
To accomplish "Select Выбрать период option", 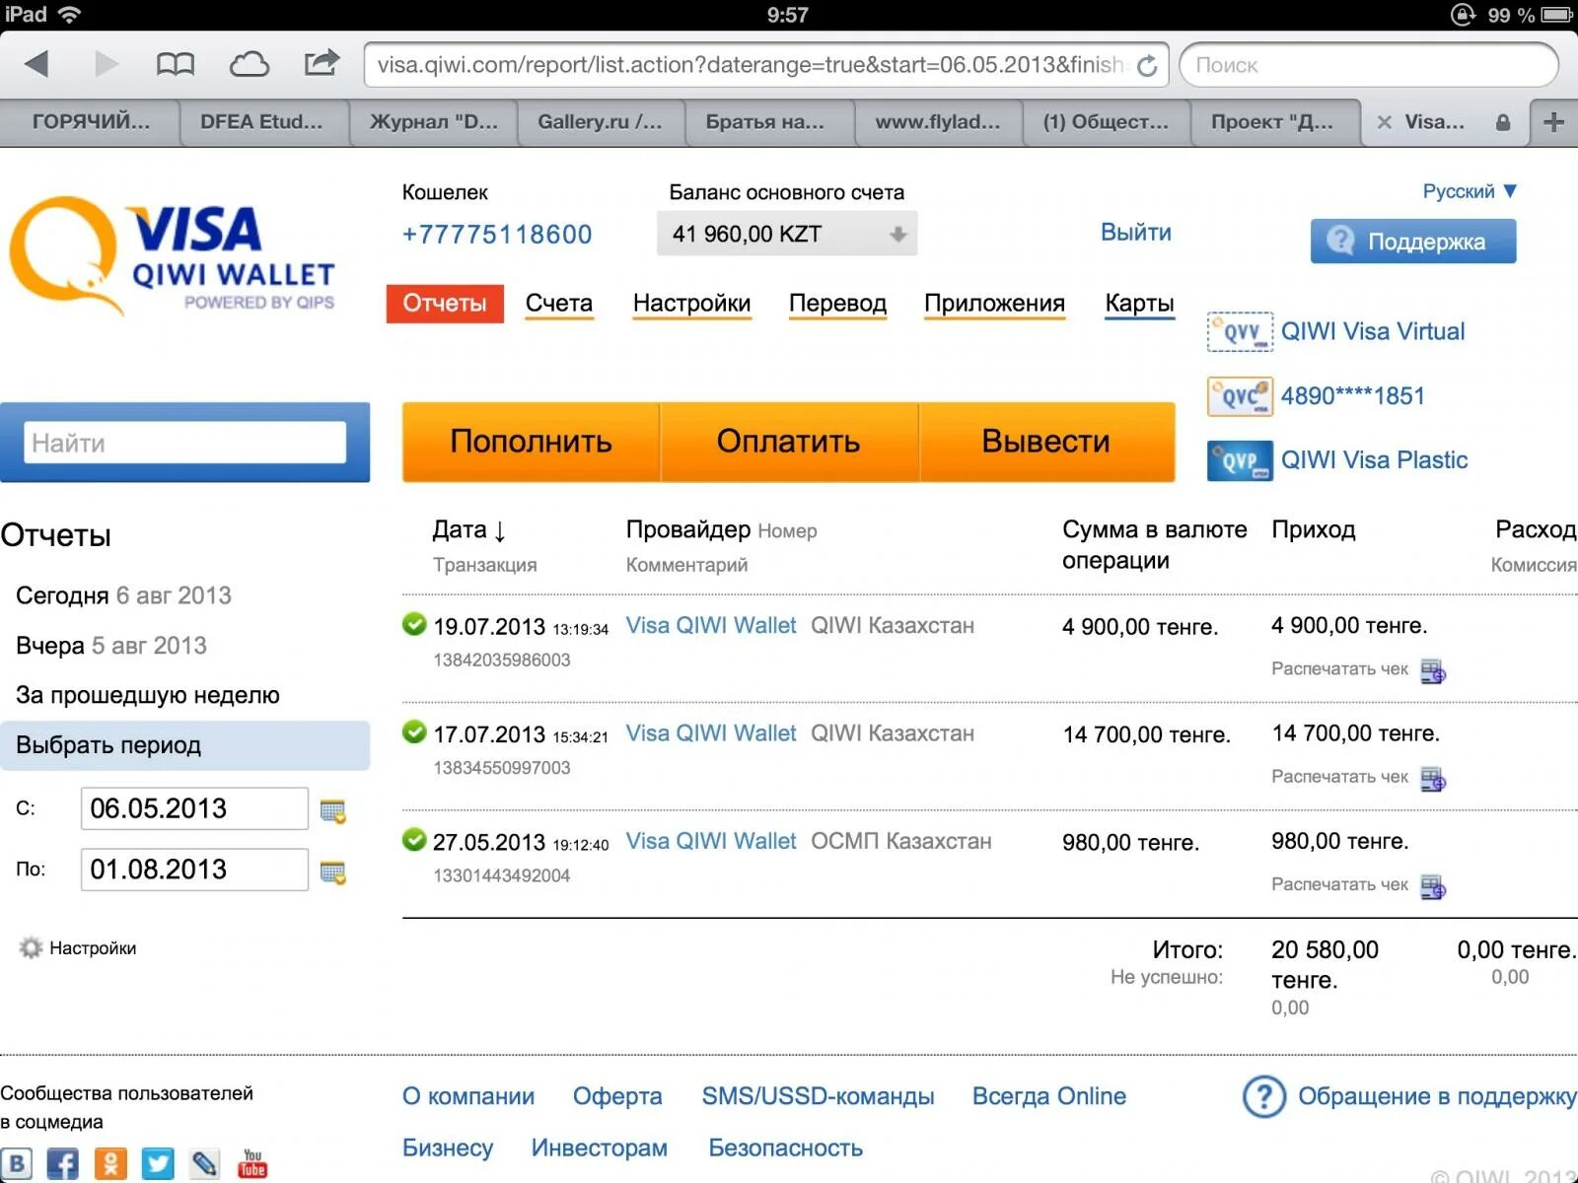I will point(184,745).
